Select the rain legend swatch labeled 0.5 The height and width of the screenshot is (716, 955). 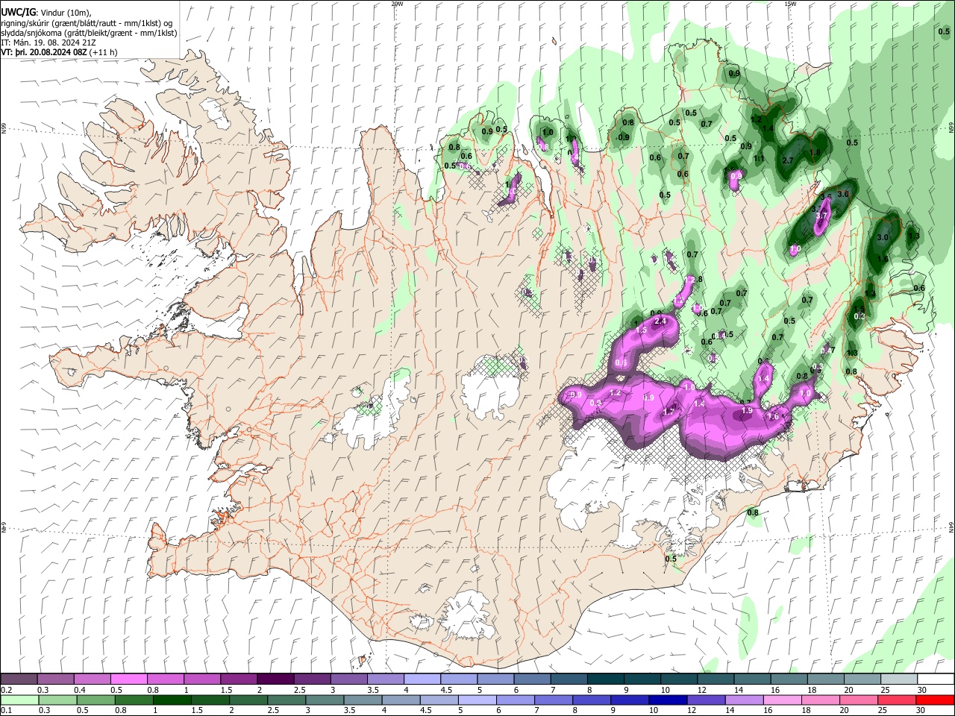[95, 700]
